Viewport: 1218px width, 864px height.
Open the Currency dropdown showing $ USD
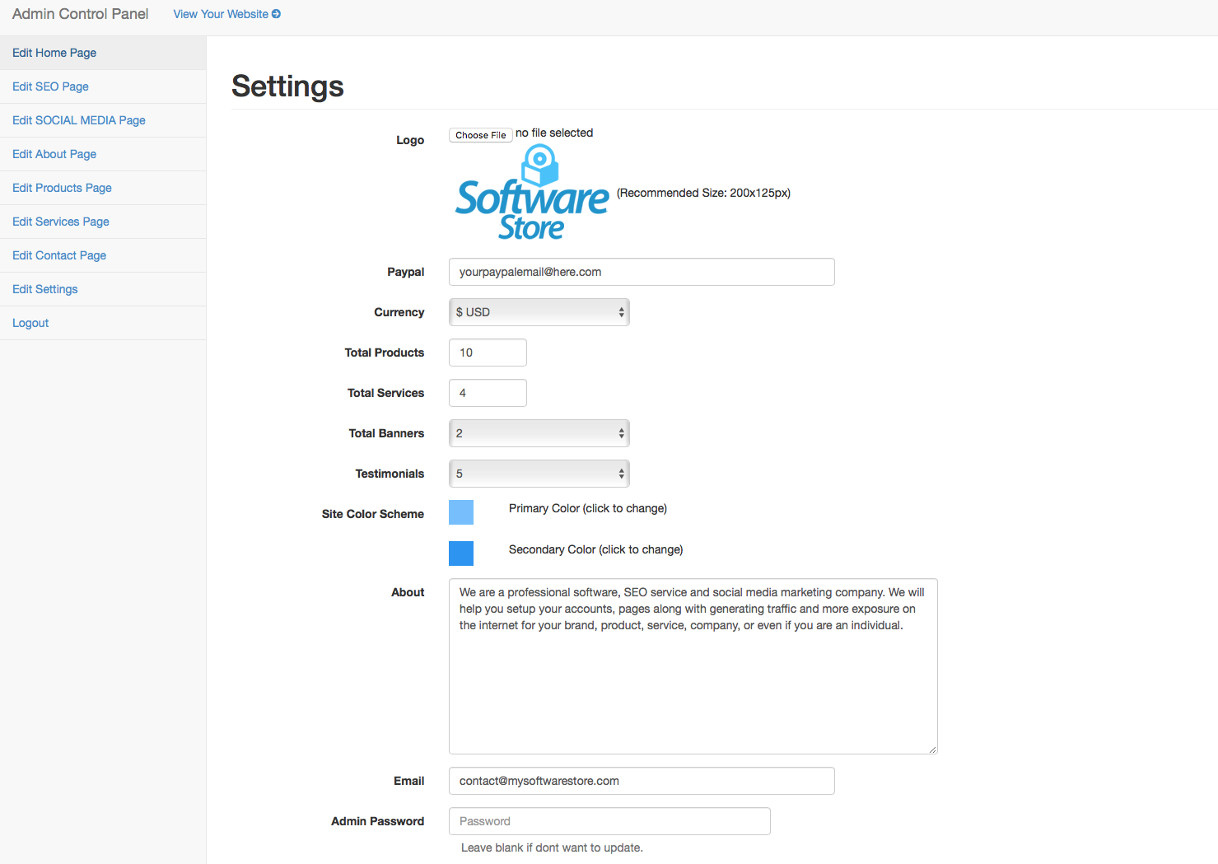[539, 312]
